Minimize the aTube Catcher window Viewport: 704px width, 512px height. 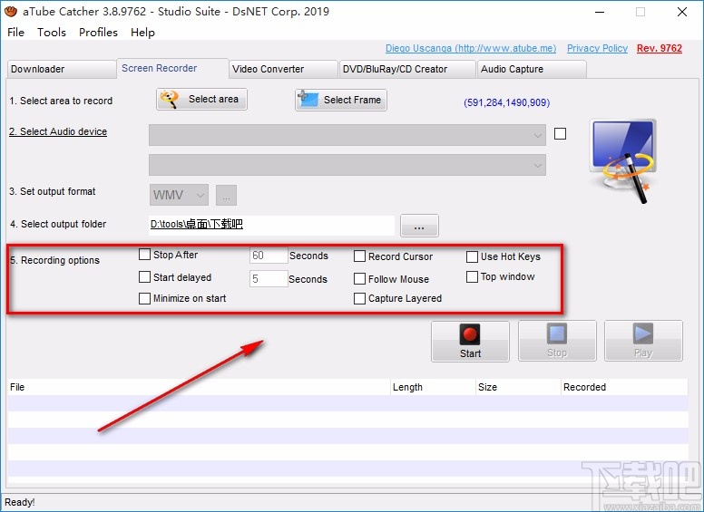[x=600, y=12]
